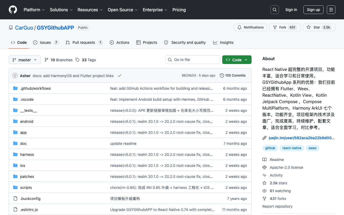Open the master branch dropdown
The image size is (344, 215).
25,60
